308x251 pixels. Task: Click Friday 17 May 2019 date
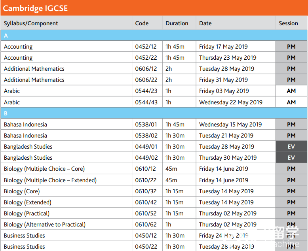pos(223,47)
